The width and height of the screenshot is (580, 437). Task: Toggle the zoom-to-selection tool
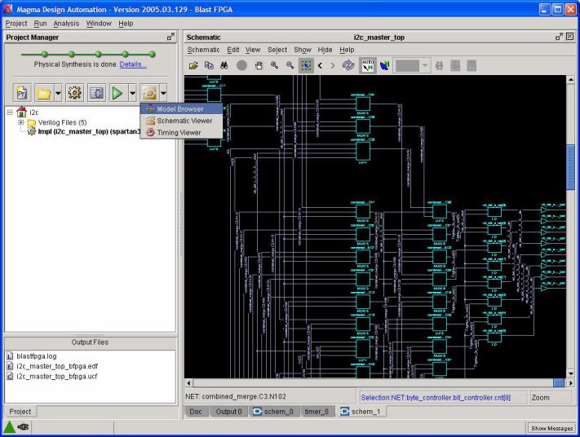point(306,66)
